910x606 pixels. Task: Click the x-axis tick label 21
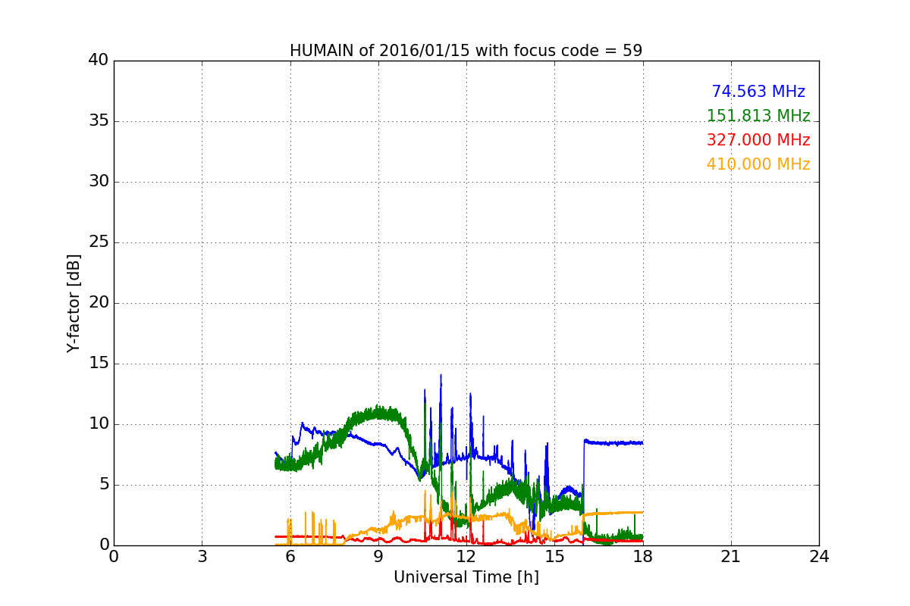[x=731, y=557]
